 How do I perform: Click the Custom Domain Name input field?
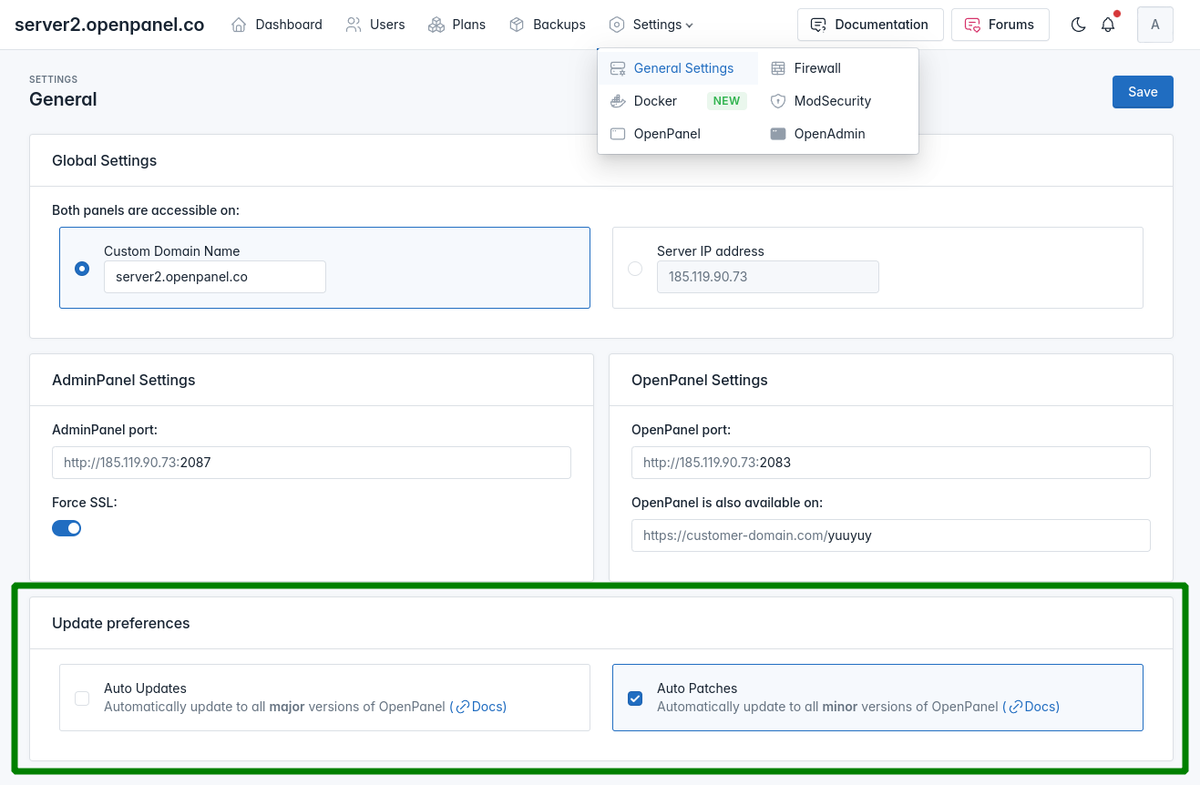215,277
